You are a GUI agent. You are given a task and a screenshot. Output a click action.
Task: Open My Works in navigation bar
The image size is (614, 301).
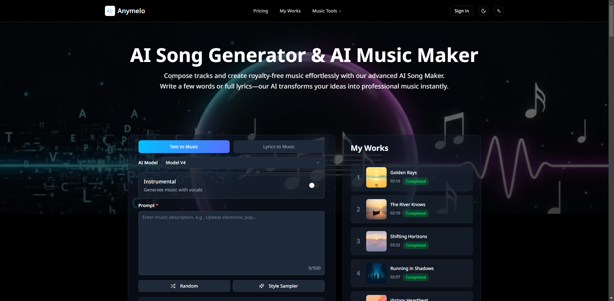(290, 11)
